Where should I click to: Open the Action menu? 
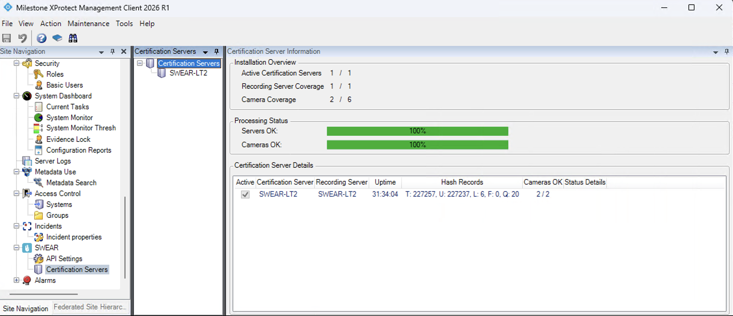[x=51, y=24]
